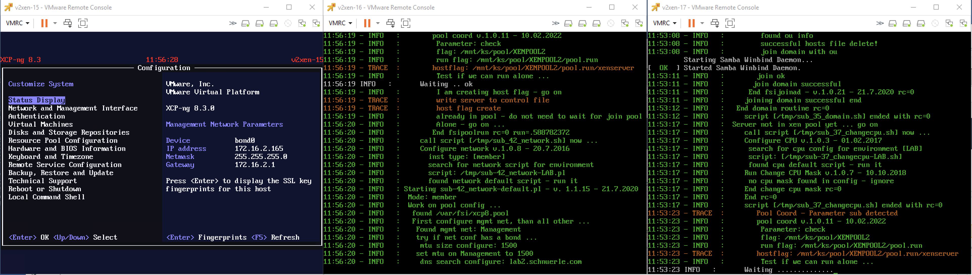Expand power options arrow in v2xen-15 window

[55, 23]
